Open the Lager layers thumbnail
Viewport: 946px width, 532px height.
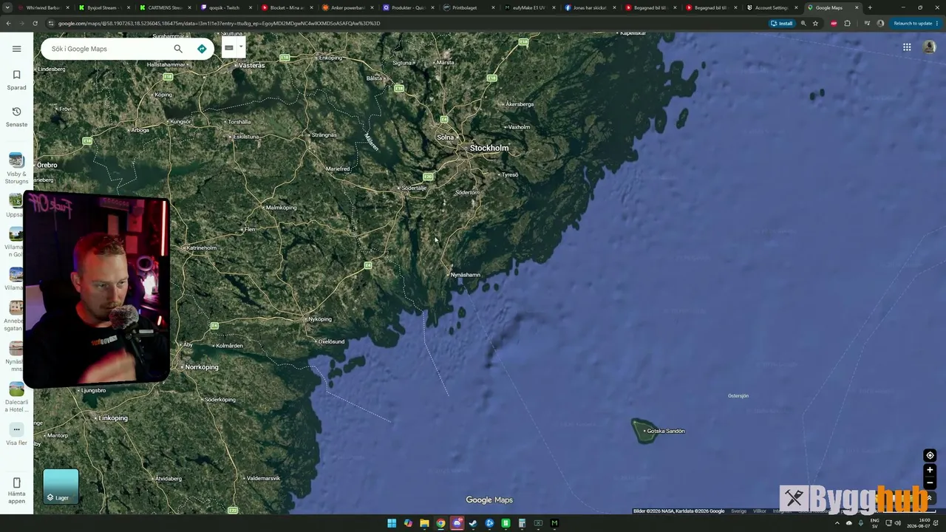tap(61, 486)
